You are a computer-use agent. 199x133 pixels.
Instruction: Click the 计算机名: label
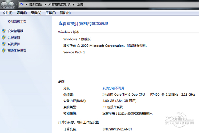point(70,129)
